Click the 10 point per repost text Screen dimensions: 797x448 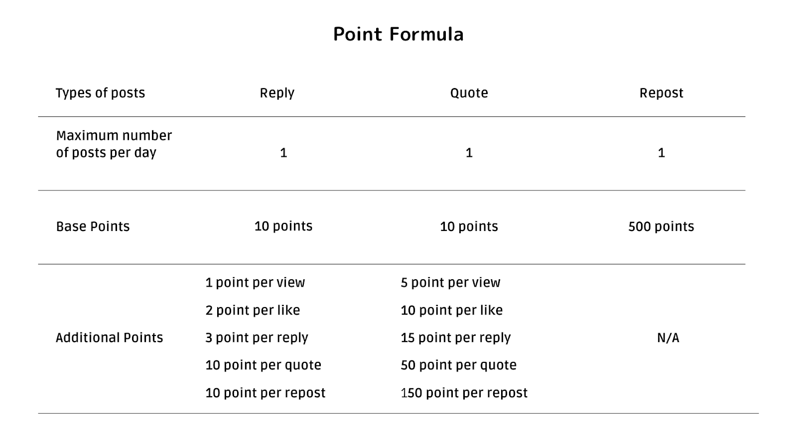(265, 393)
